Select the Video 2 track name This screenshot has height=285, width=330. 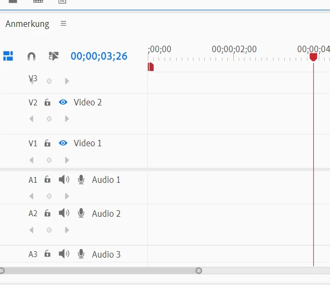pos(88,102)
